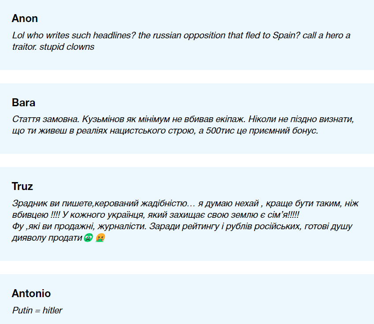
Task: Select the Antonio commenter name
Action: pyautogui.click(x=31, y=294)
